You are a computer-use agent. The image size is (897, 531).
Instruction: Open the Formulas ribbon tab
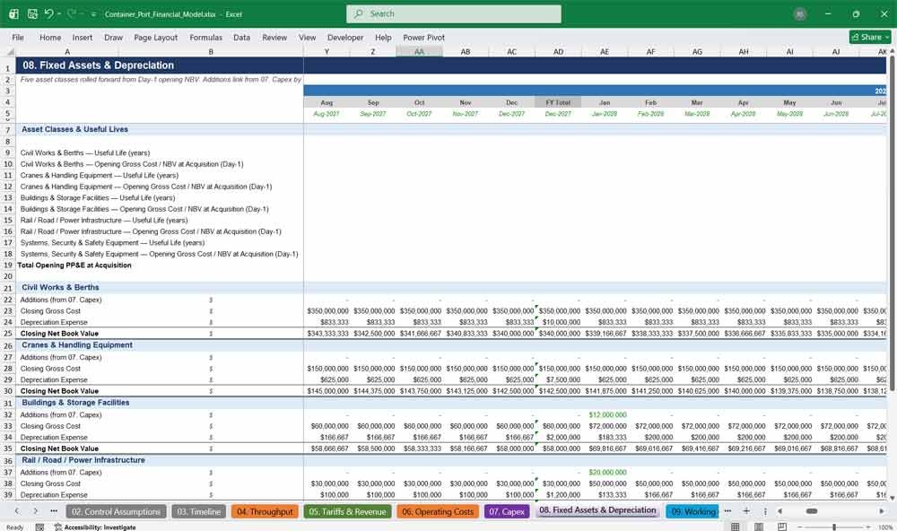[206, 37]
